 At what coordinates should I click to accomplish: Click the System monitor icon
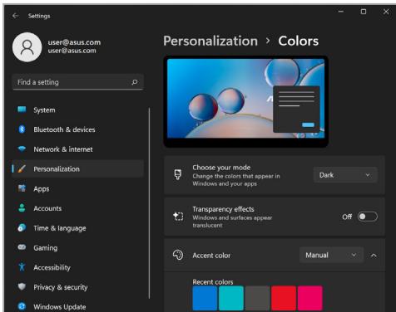22,110
